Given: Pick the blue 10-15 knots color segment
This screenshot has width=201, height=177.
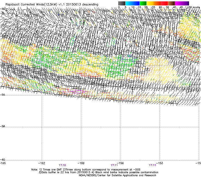Looking at the screenshot, I should click(136, 3).
